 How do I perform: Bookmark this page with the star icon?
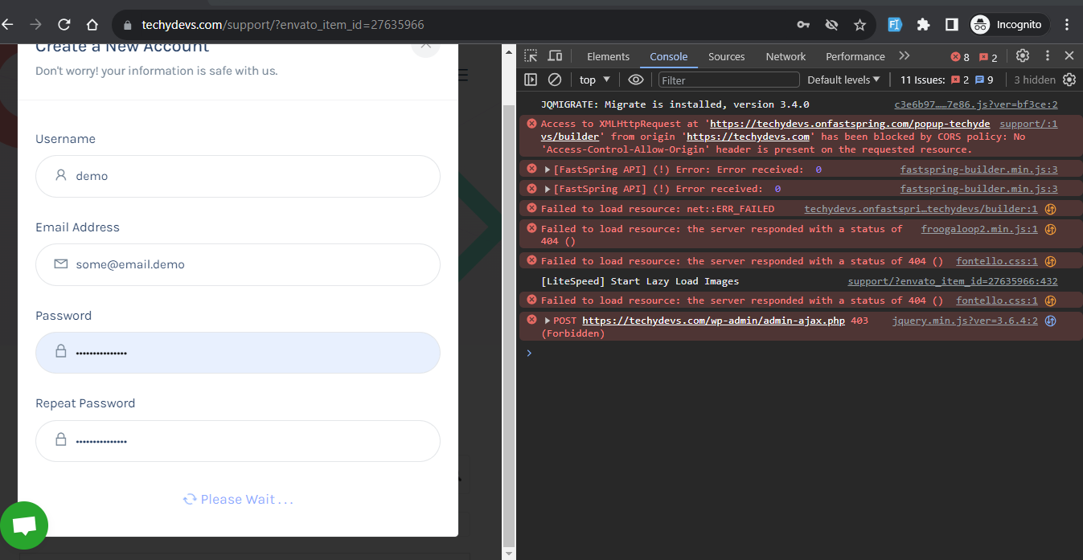click(x=859, y=25)
